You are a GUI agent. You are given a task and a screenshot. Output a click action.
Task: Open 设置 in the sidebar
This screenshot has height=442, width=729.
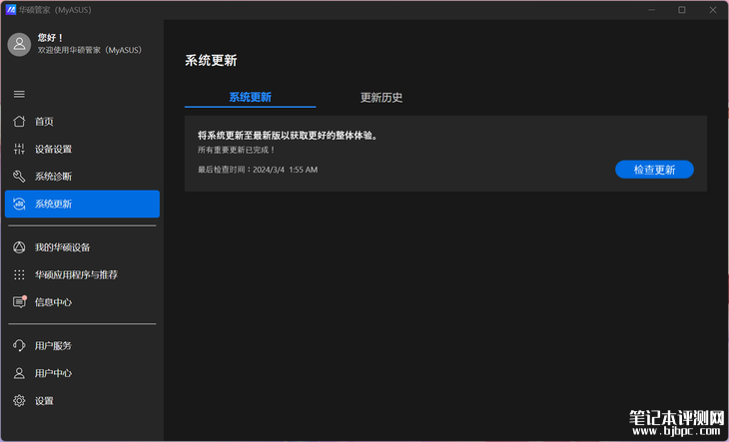point(82,401)
